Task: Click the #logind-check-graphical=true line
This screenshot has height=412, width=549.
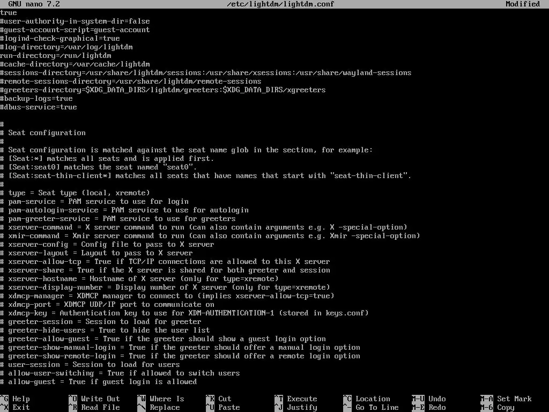Action: coord(60,38)
